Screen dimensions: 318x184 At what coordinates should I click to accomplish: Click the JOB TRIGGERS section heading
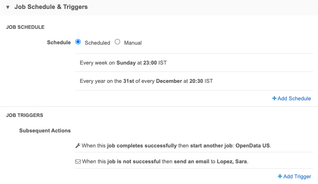point(24,115)
